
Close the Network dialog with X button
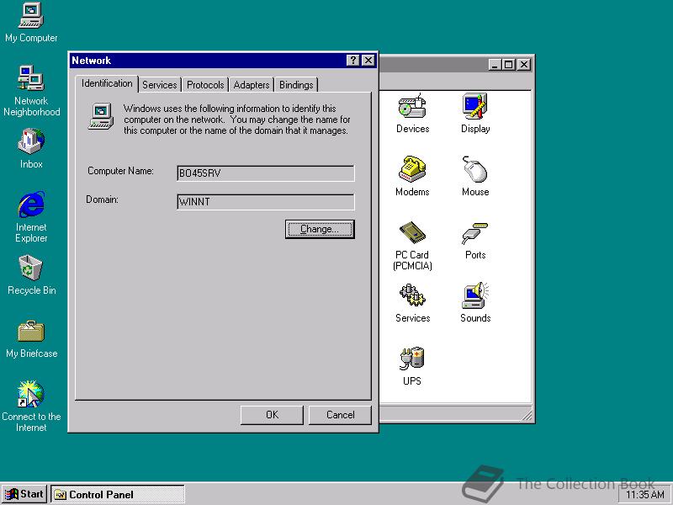click(368, 61)
